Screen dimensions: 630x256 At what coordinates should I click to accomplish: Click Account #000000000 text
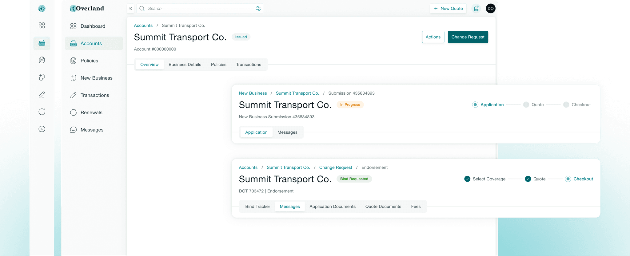(x=155, y=49)
